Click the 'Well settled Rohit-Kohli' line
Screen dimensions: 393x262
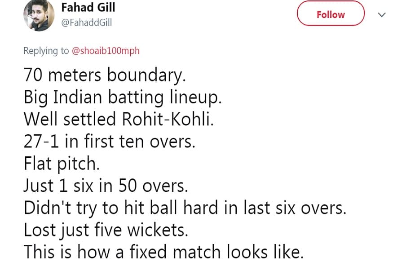coord(119,119)
